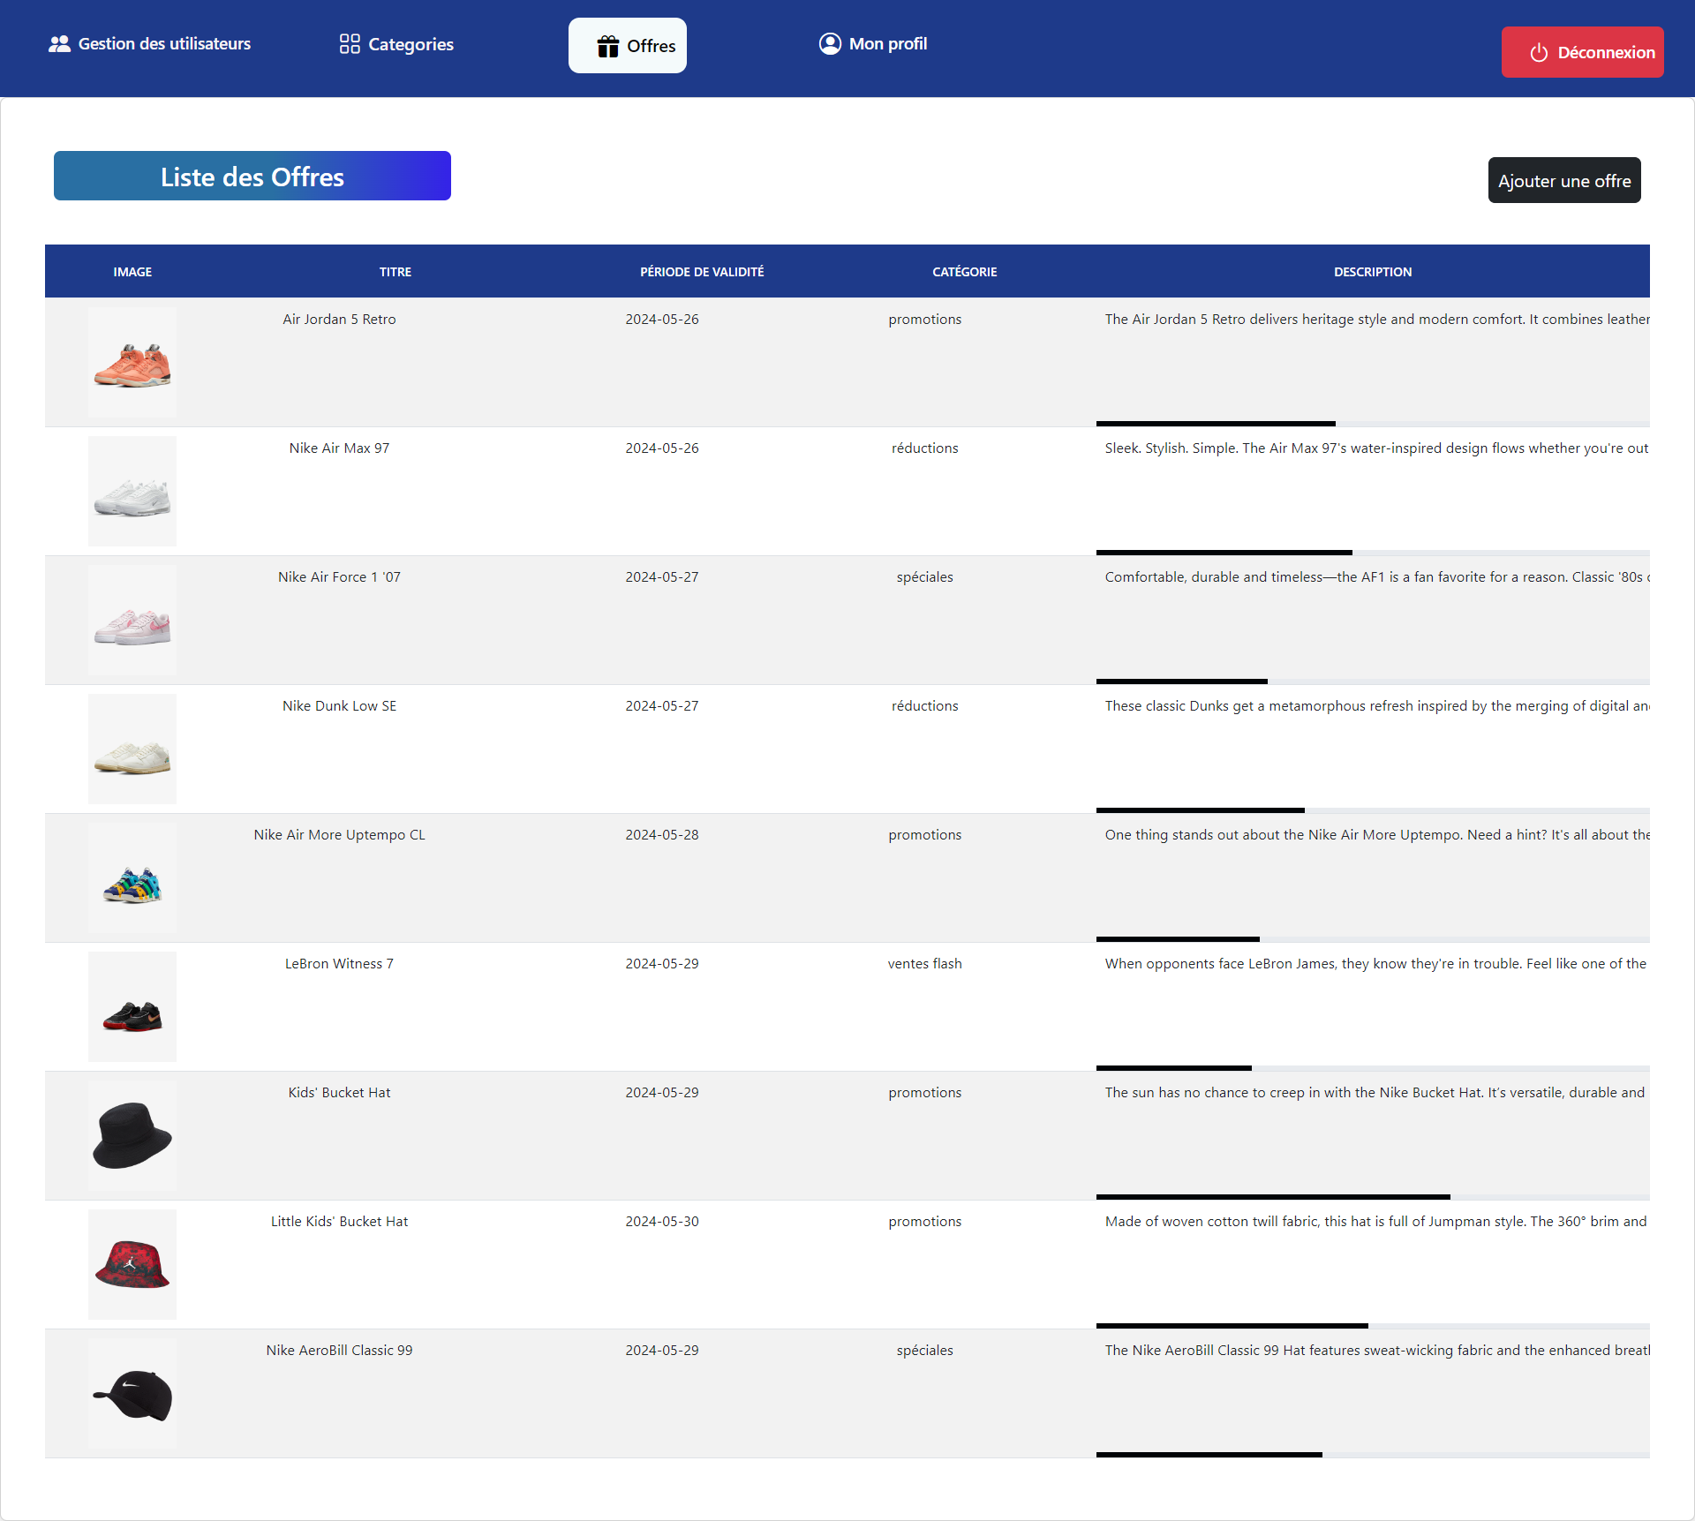Click the Nike Dunk Low SE thumbnail

point(132,749)
